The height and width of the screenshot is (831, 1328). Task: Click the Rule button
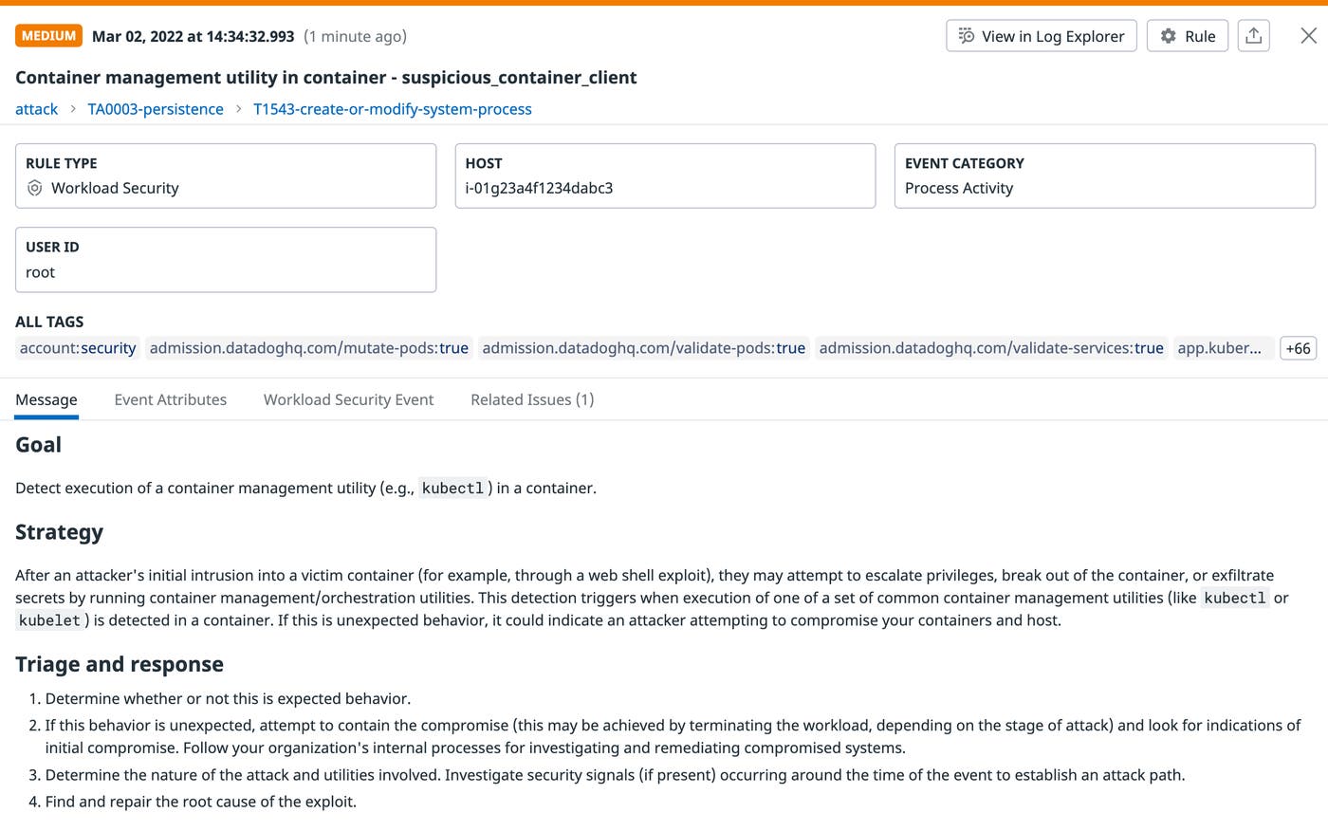(x=1187, y=35)
